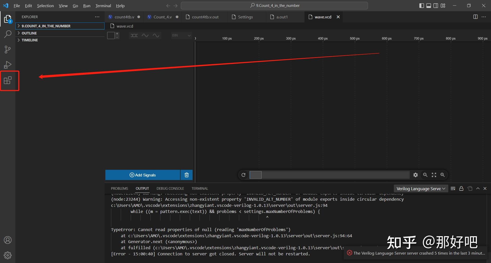491x263 pixels.
Task: Open the Verilog Language Server output channel selector
Action: tap(420, 188)
